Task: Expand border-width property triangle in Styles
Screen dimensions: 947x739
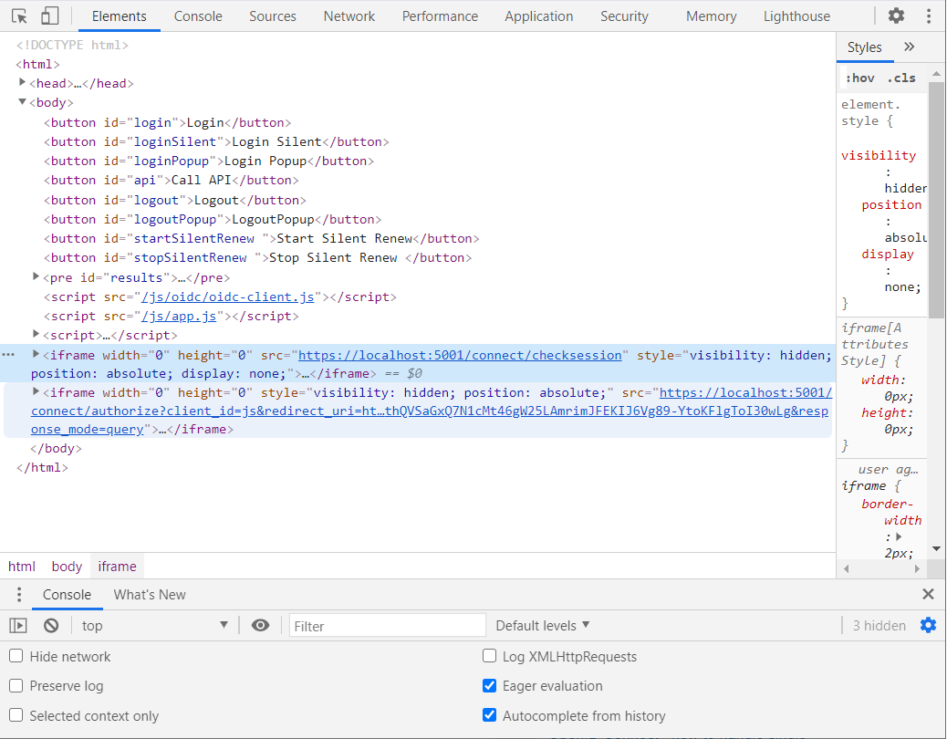Action: pyautogui.click(x=899, y=536)
